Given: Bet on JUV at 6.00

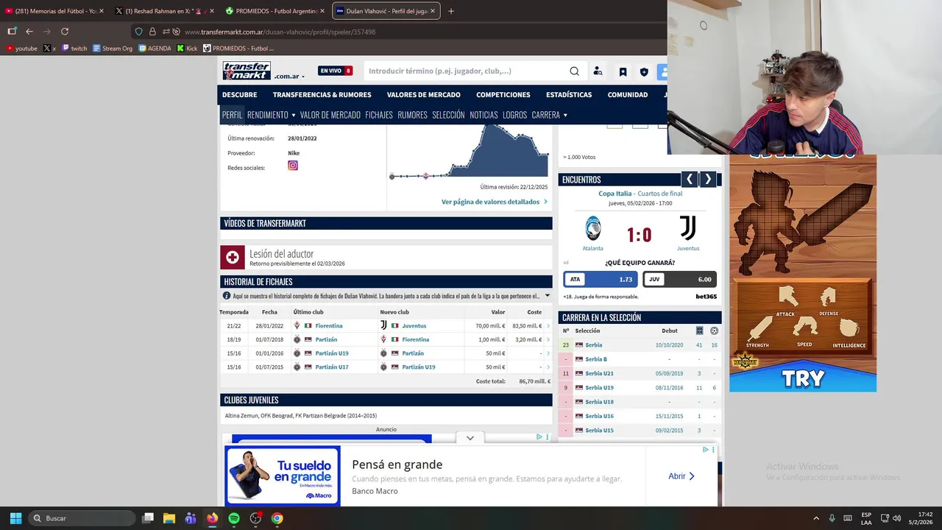Looking at the screenshot, I should point(680,280).
